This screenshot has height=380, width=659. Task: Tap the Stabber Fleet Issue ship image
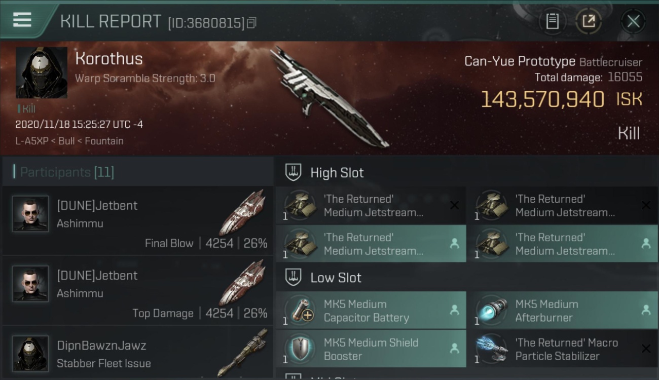(x=242, y=353)
